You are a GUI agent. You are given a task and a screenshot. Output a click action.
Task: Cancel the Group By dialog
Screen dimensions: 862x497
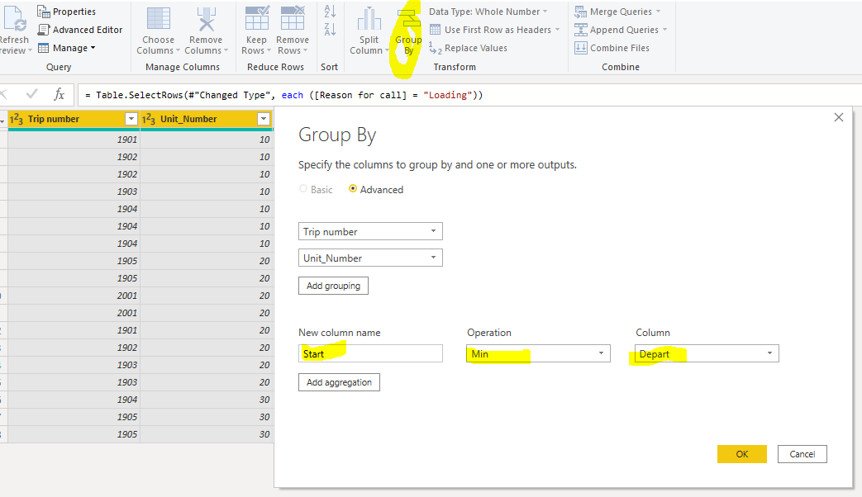click(802, 454)
